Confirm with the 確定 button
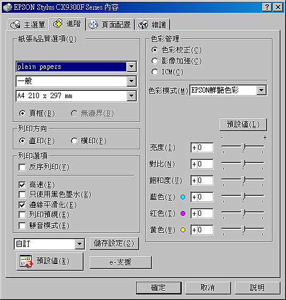286x300 pixels. coord(159,288)
